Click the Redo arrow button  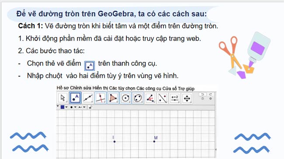[x=210, y=94]
